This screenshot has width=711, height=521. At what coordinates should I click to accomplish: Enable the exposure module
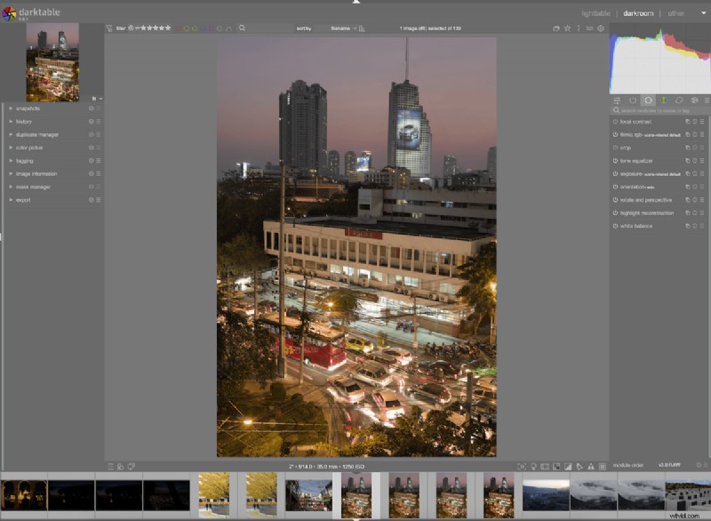[x=615, y=174]
